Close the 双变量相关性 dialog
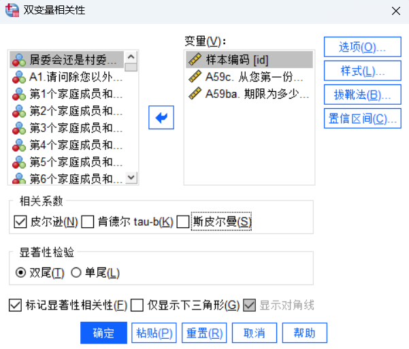The height and width of the screenshot is (349, 409). tap(396, 11)
